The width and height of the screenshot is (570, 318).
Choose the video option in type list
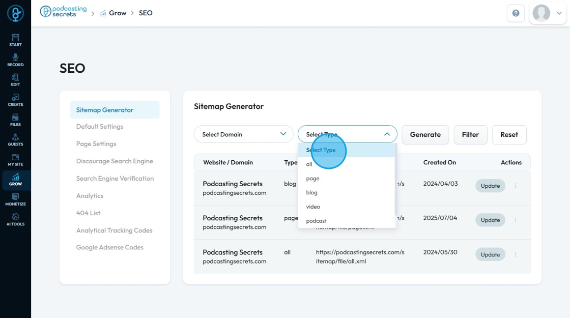(313, 207)
